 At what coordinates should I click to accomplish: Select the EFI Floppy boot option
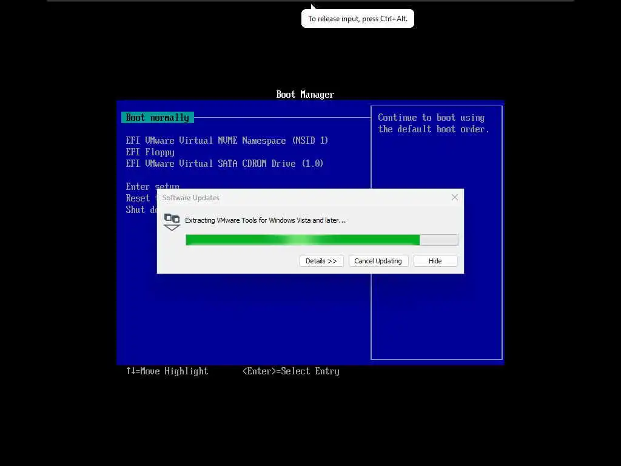(x=150, y=152)
